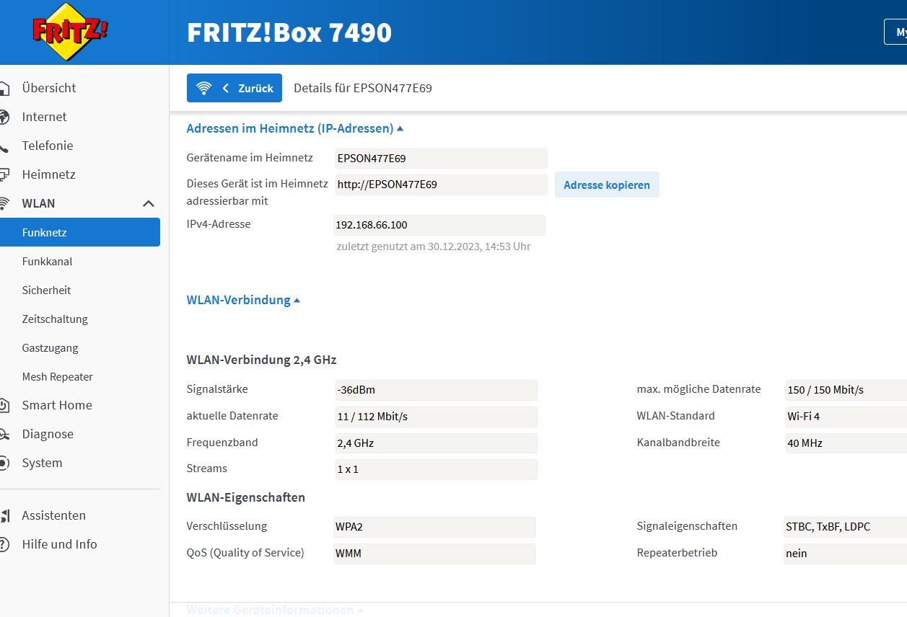Click the QoS value WMM
Screen dimensions: 907x617
tap(434, 554)
